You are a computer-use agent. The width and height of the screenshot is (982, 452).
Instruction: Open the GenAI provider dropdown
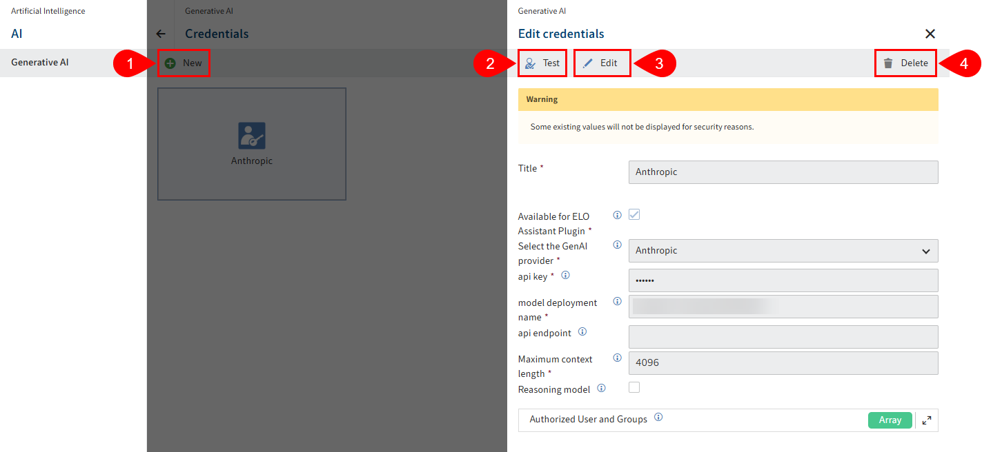pyautogui.click(x=927, y=251)
